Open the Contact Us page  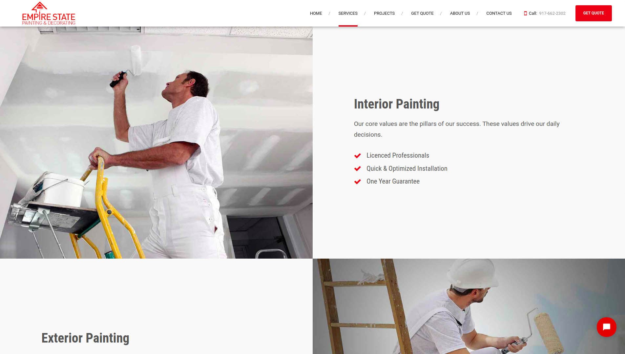coord(499,13)
